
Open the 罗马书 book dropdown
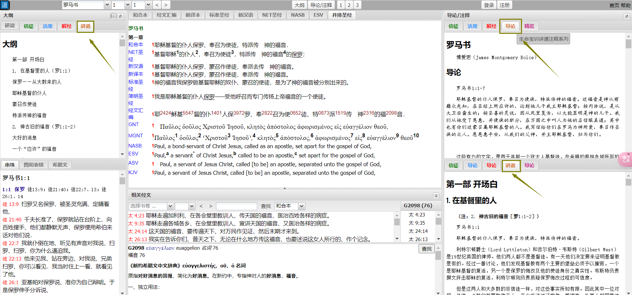point(107,5)
